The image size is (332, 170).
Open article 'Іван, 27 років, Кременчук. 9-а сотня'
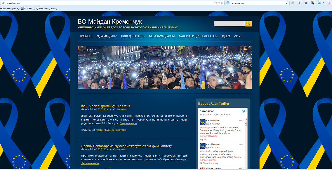pyautogui.click(x=106, y=106)
